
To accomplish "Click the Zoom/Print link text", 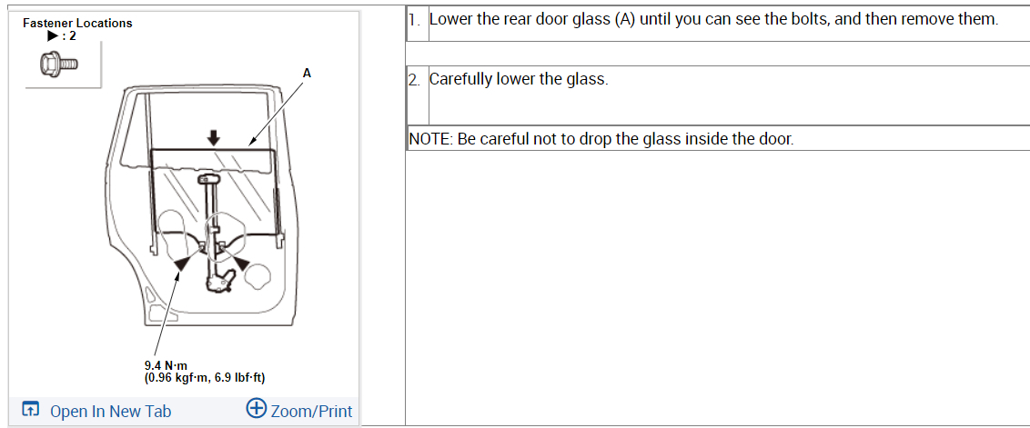I will coord(313,412).
